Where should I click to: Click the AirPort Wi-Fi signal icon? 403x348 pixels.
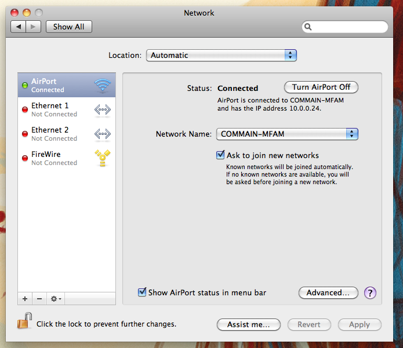coord(103,86)
